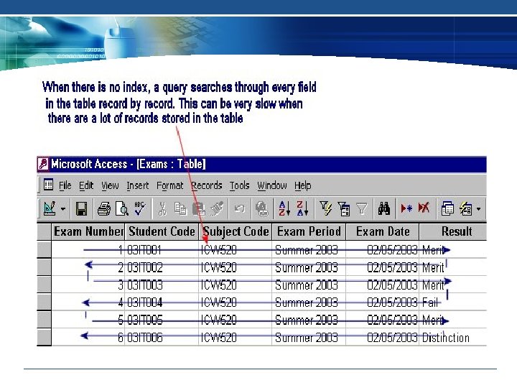Screen dimensions: 517x388
Task: Open the View button dropdown arrow
Action: tap(63, 209)
